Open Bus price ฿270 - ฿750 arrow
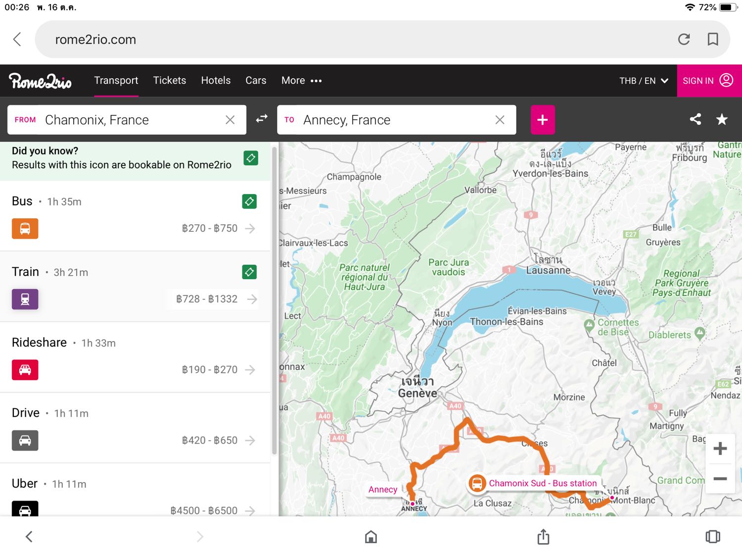Viewport: 742px width, 557px height. coord(251,228)
